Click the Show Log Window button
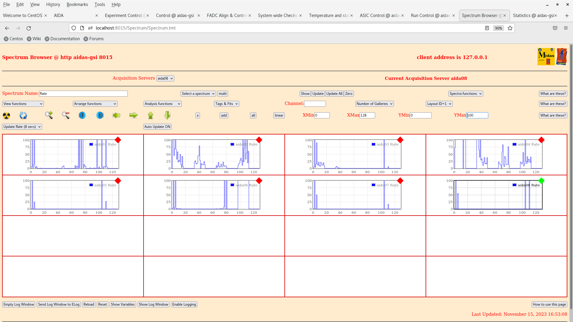 coord(153,304)
